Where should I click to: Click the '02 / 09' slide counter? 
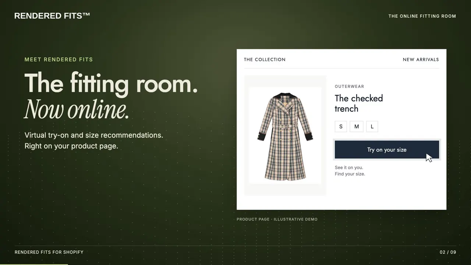pyautogui.click(x=448, y=252)
